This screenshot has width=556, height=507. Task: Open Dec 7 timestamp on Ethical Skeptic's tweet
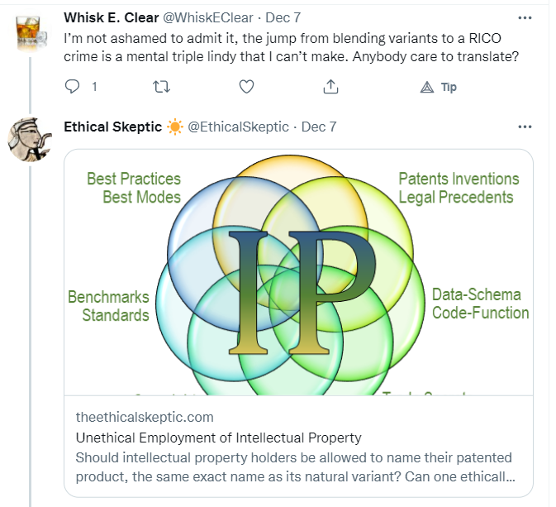pos(319,127)
